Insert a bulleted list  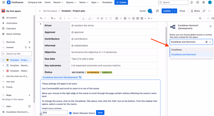tap(98, 18)
